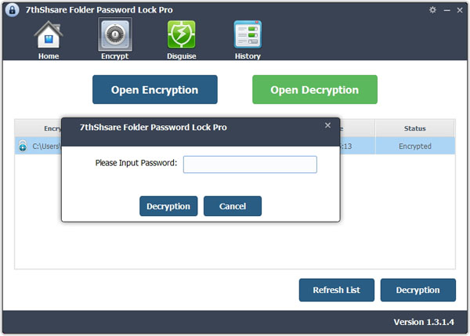Viewport: 470px width, 336px height.
Task: Click the green Open Decryption button
Action: 315,89
